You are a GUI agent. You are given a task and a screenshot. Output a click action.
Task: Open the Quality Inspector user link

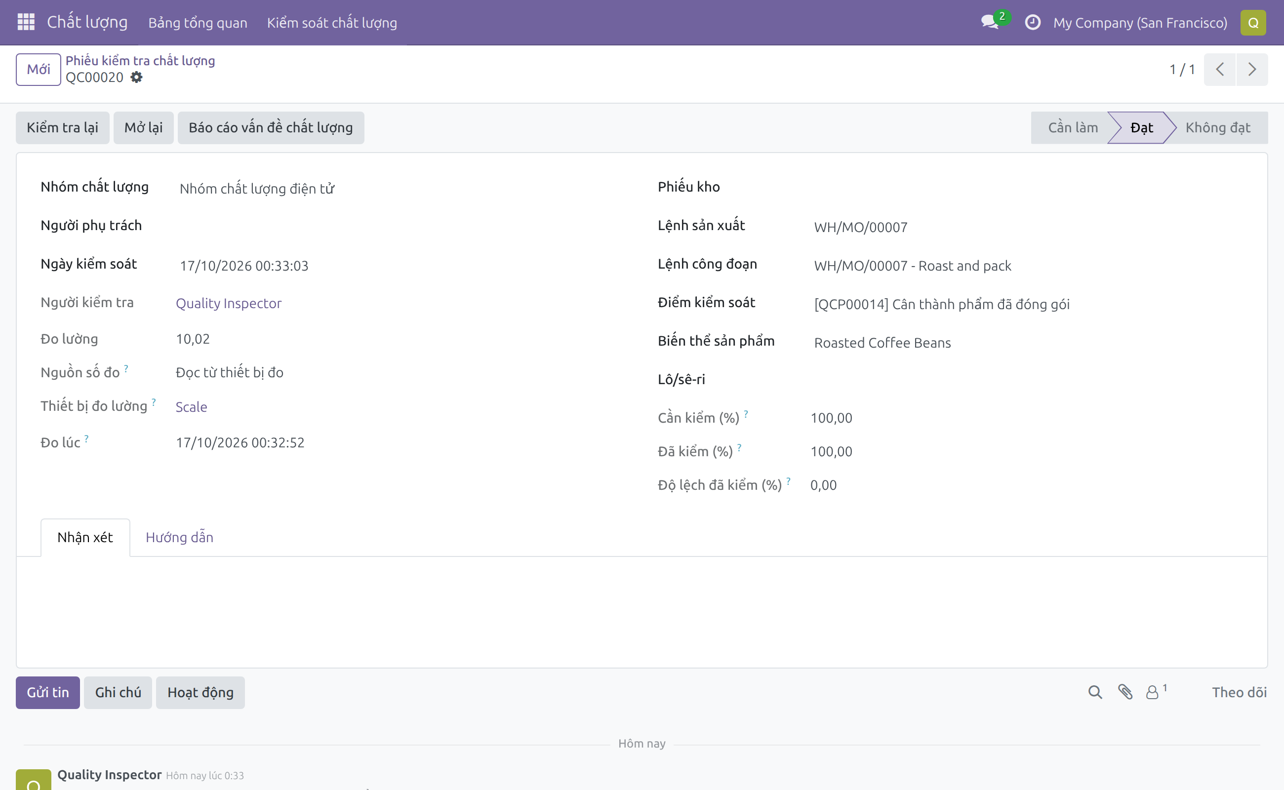(228, 303)
